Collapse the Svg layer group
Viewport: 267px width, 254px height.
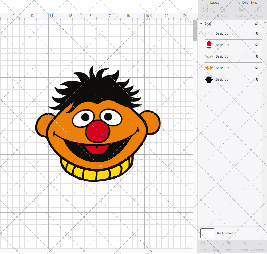point(201,24)
